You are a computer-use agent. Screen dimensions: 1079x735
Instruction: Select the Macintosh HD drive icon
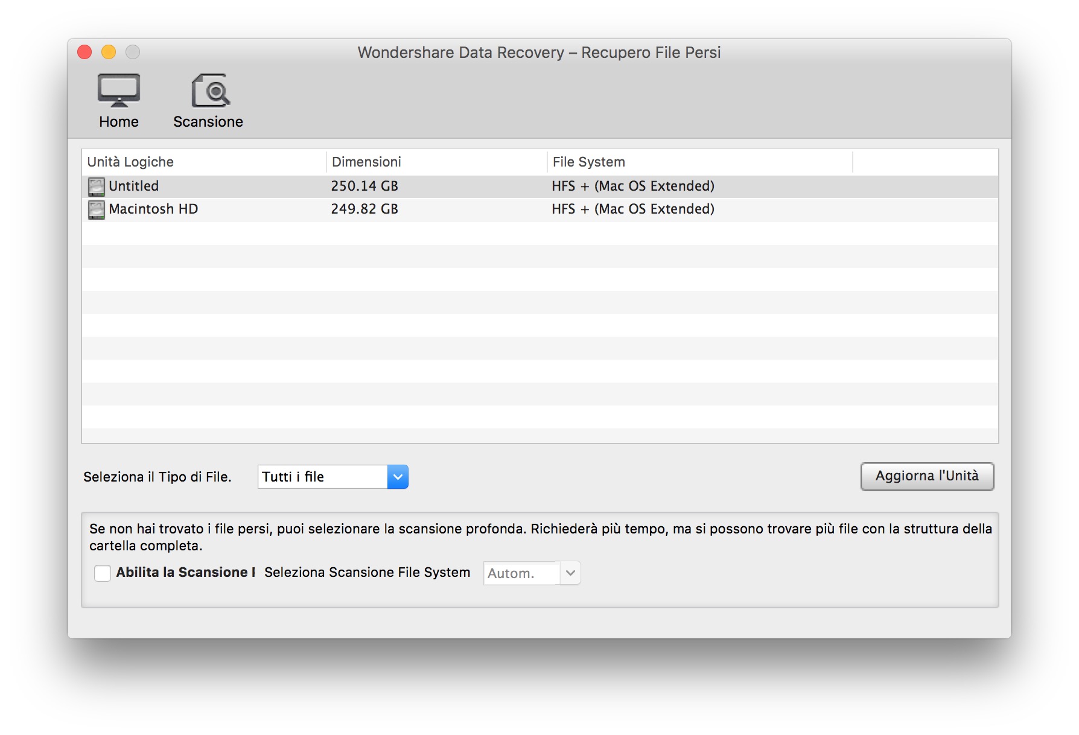pyautogui.click(x=96, y=209)
